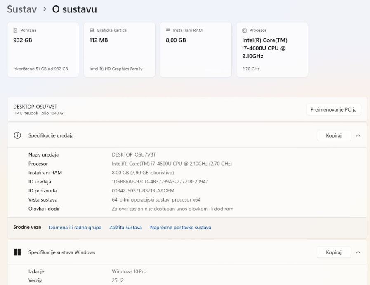
Task: Click the Windows logo icon beside Specifikacije sustava
Action: [17, 252]
